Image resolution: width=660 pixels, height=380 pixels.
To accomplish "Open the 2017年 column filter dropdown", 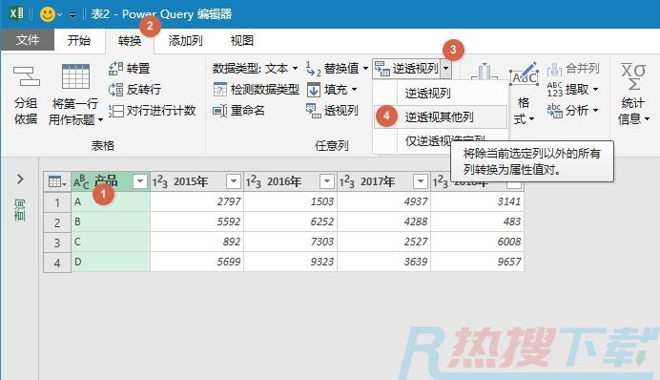I will 420,181.
